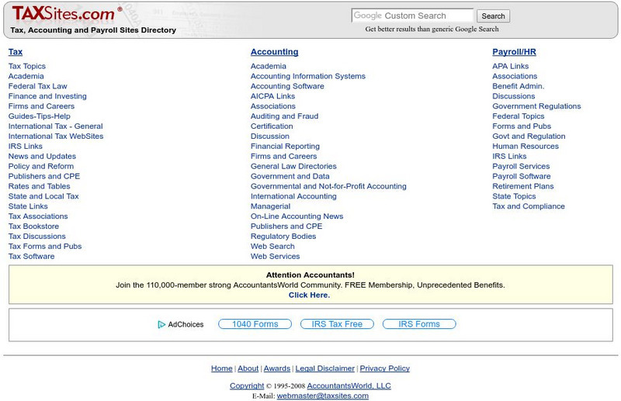621x401 pixels.
Task: Open the Tax category heading link
Action: 16,52
